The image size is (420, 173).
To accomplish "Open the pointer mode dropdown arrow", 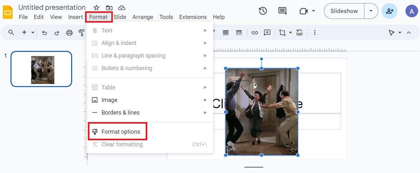I will coord(400,32).
